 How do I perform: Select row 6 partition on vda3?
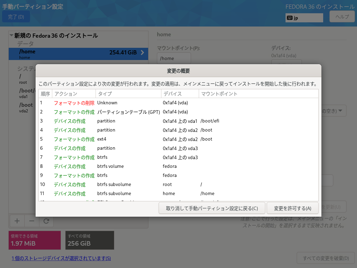(178, 148)
